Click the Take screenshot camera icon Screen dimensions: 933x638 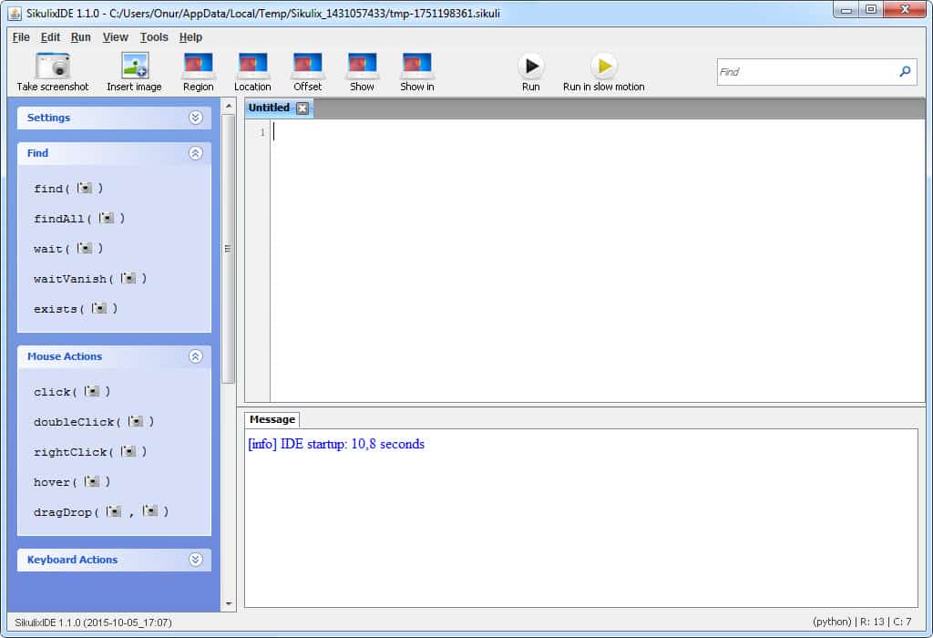pyautogui.click(x=53, y=67)
